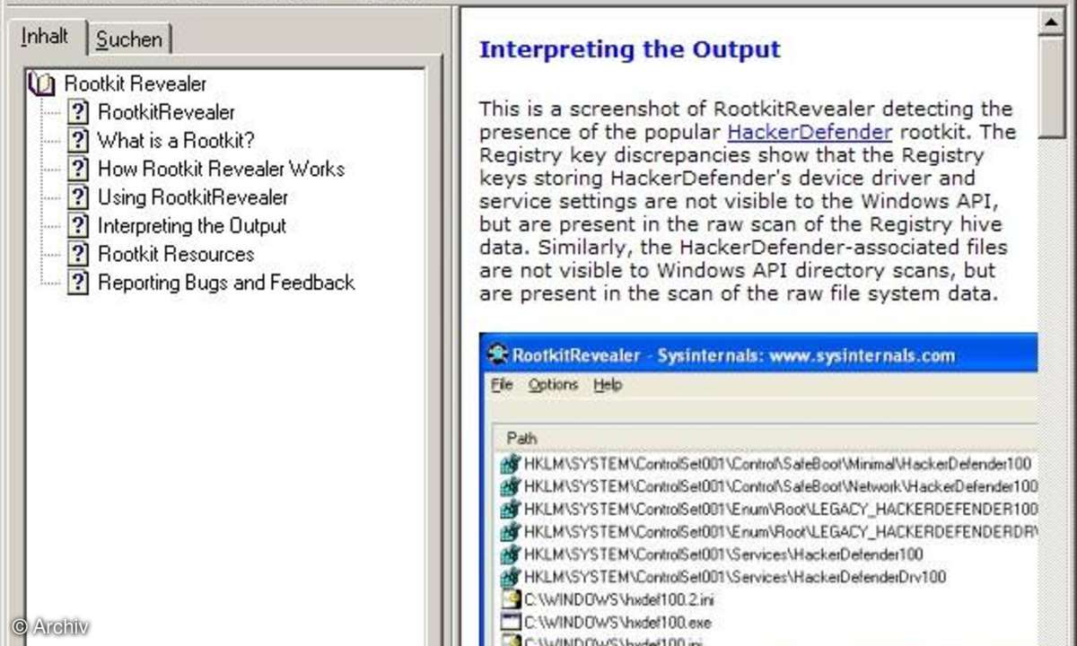Click registry icon for Services\HackerDefenderDrv100
1077x646 pixels.
pos(511,577)
